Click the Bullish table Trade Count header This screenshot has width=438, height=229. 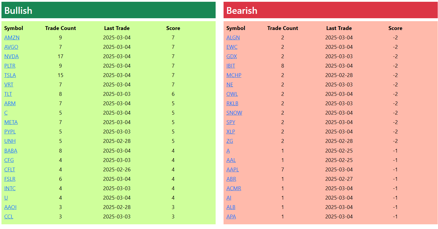(x=61, y=28)
